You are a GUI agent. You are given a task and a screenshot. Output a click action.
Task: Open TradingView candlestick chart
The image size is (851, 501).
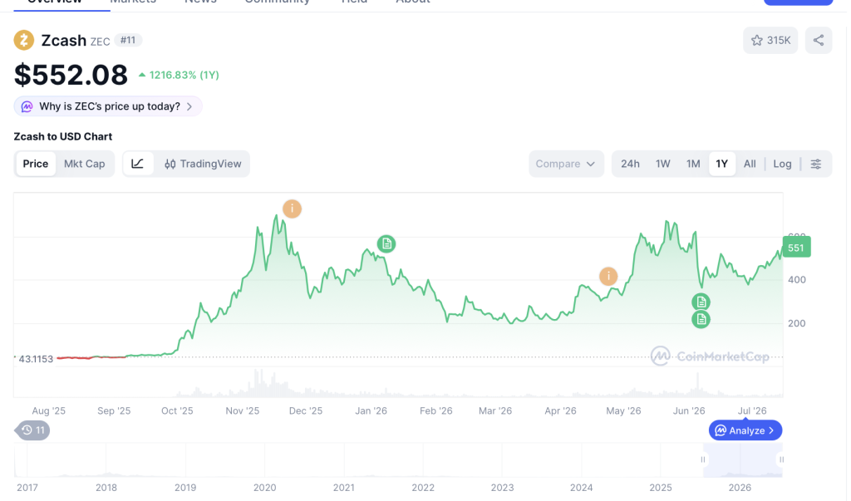point(203,164)
